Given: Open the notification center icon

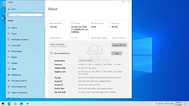Looking at the screenshot, I should pyautogui.click(x=185, y=103).
